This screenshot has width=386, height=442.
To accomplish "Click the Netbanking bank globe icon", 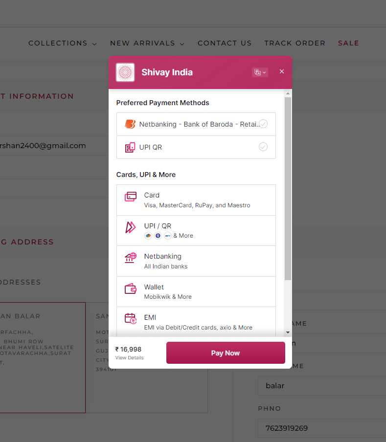I will point(131,258).
